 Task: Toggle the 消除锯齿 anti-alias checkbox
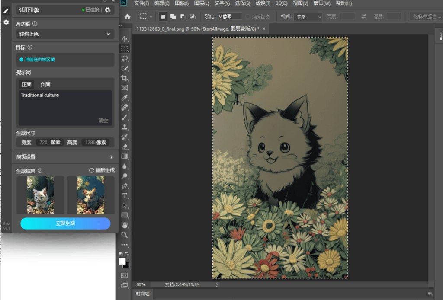[247, 17]
